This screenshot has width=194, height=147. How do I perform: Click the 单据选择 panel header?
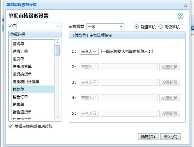click(35, 34)
